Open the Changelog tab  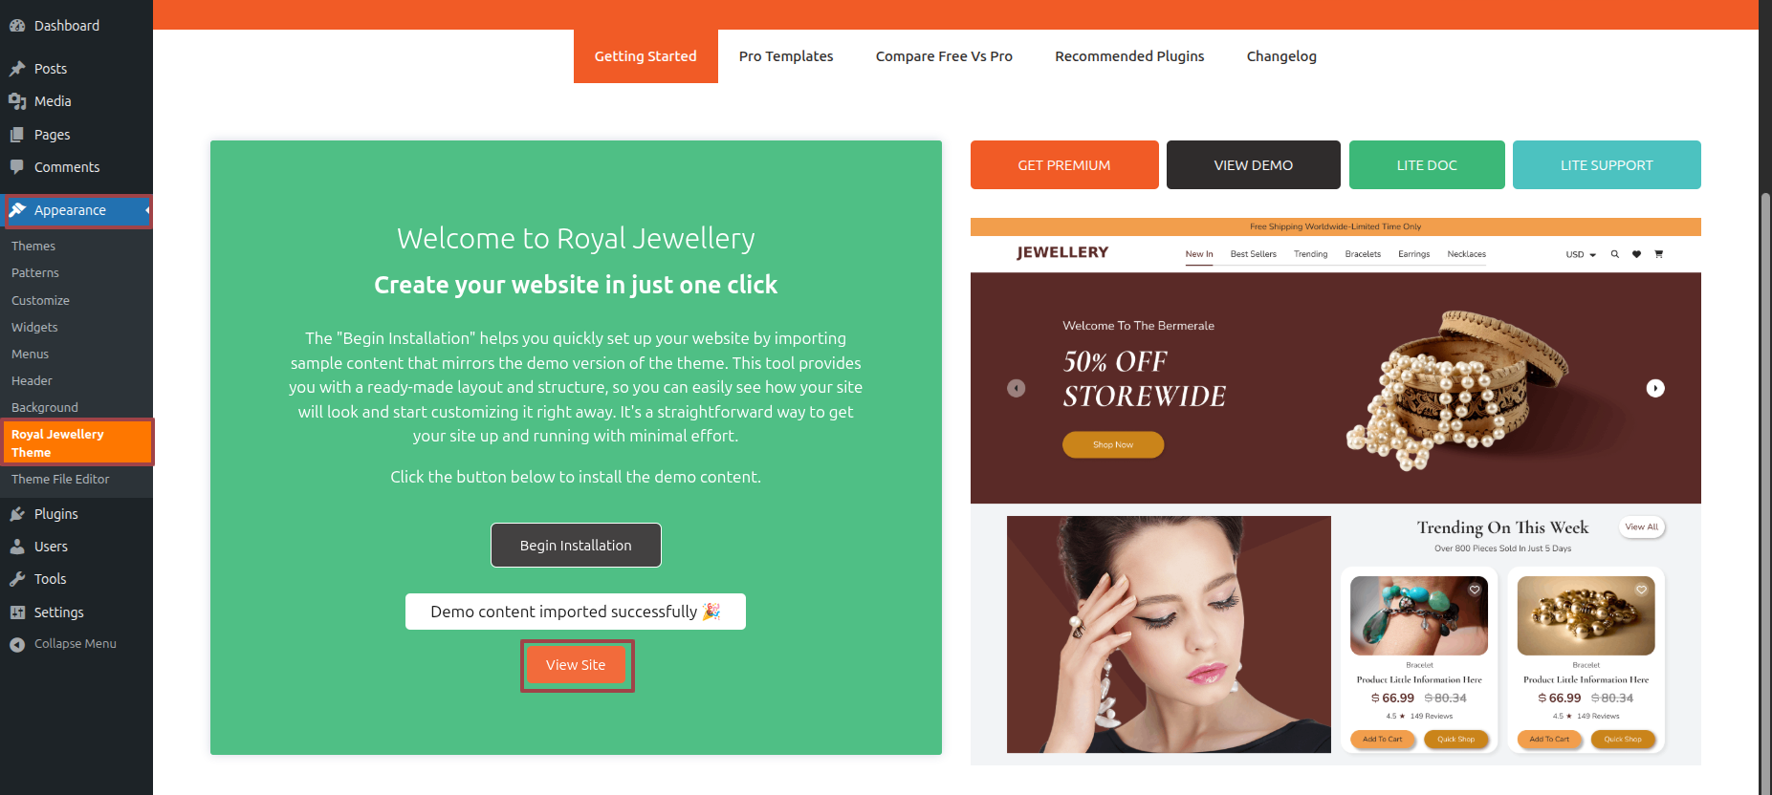(1281, 56)
